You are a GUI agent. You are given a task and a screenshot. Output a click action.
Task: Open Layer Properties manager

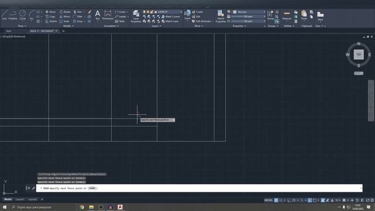pyautogui.click(x=136, y=16)
